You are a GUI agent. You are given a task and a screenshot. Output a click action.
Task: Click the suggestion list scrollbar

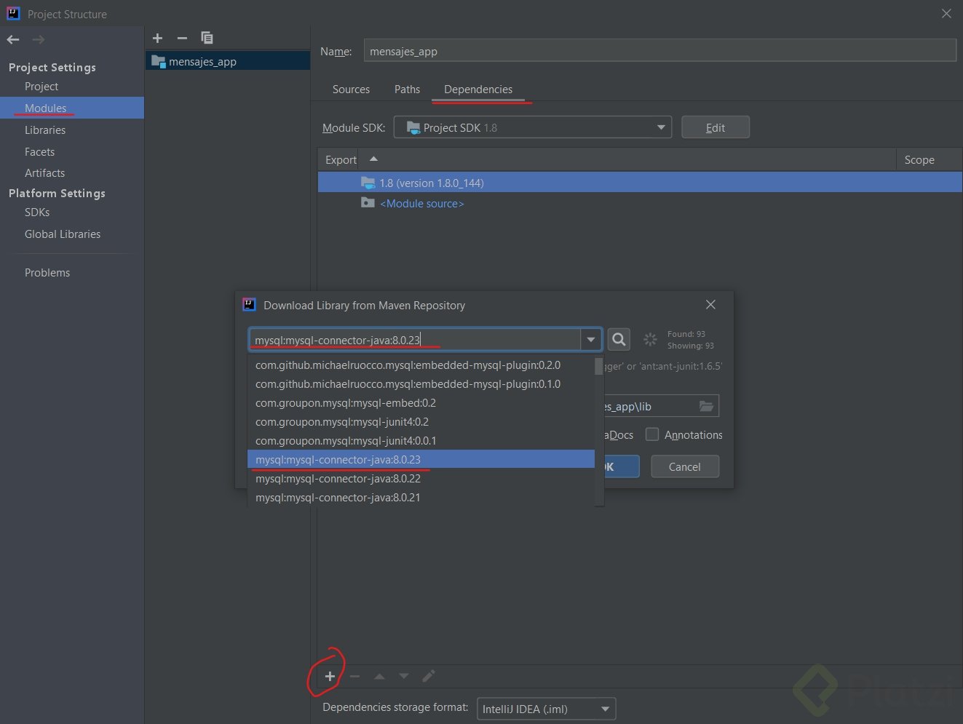point(599,366)
